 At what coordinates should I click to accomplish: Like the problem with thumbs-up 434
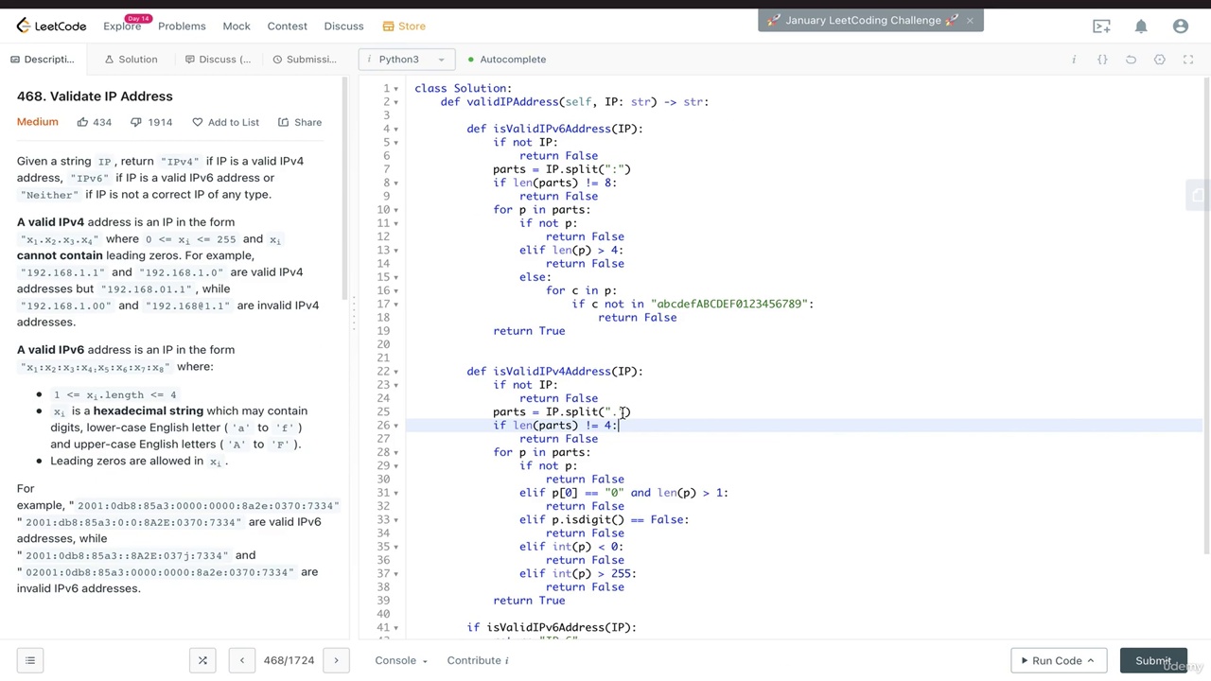(x=95, y=122)
